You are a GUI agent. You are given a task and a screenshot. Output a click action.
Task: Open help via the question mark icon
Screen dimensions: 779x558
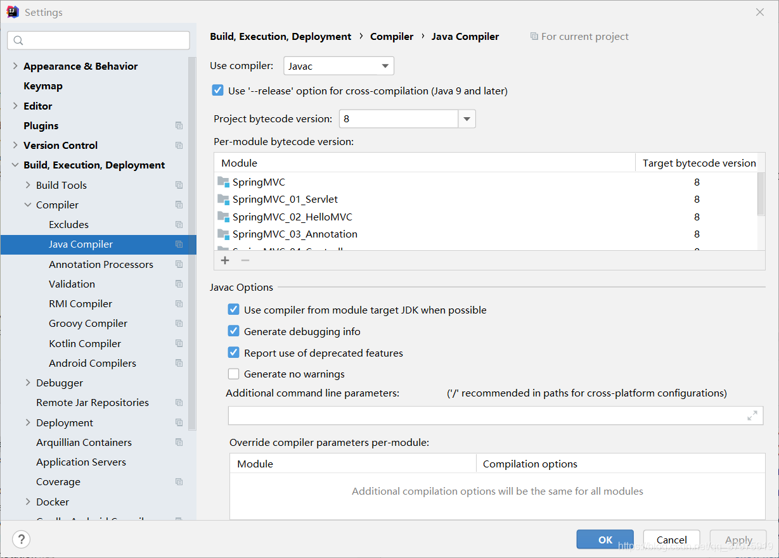pos(21,540)
